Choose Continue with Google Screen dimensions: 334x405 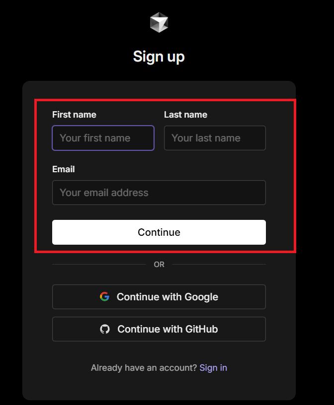159,297
